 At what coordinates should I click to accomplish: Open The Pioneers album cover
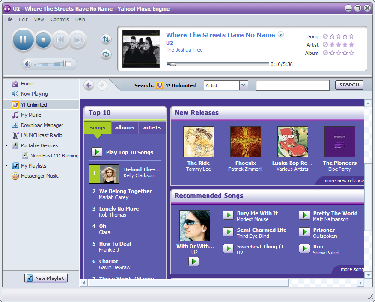pyautogui.click(x=339, y=142)
